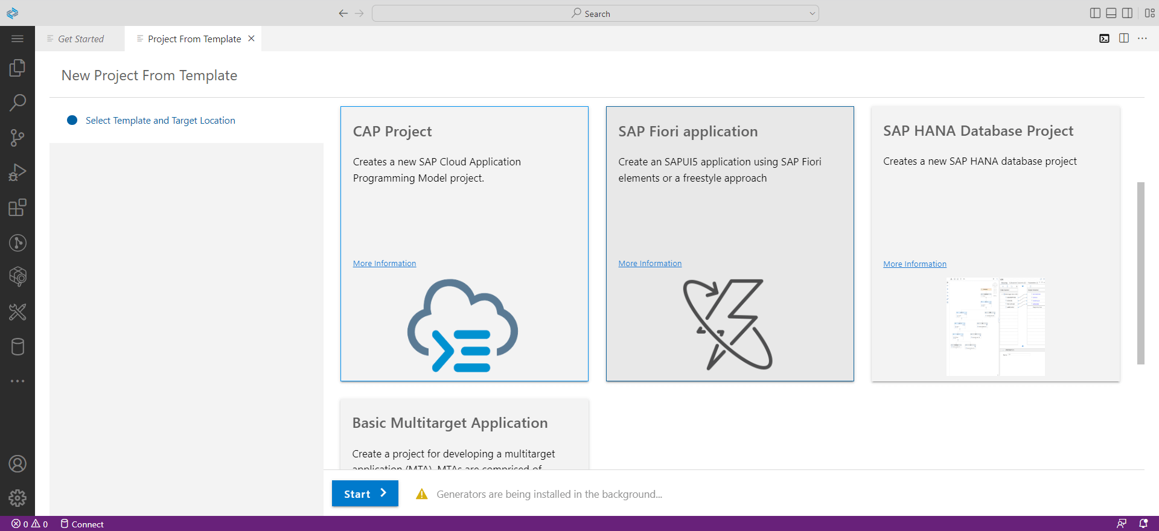Open the Extensions view
Viewport: 1159px width, 531px height.
pyautogui.click(x=18, y=208)
